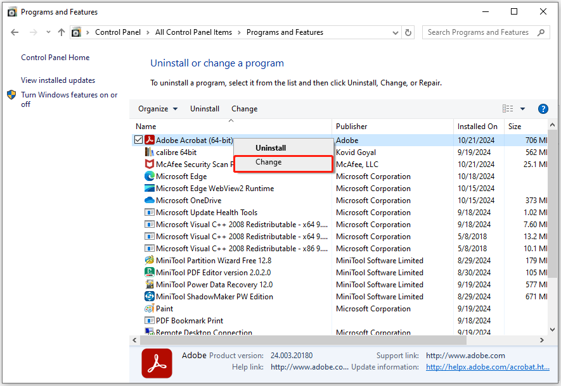This screenshot has width=561, height=386.
Task: Select the PDF Bookmark Print entry
Action: click(190, 321)
